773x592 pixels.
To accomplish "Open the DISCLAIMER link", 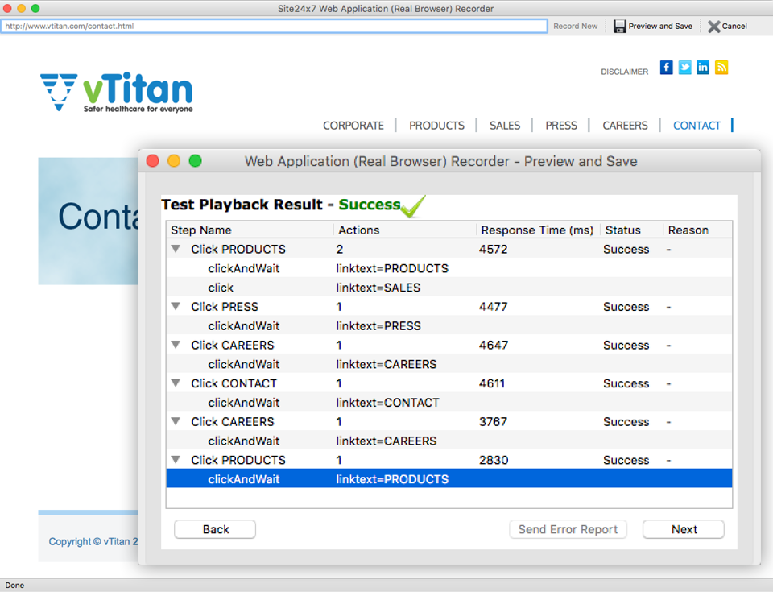I will [625, 72].
